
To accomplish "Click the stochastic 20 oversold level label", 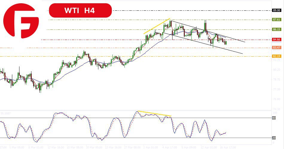I will [x=274, y=138].
